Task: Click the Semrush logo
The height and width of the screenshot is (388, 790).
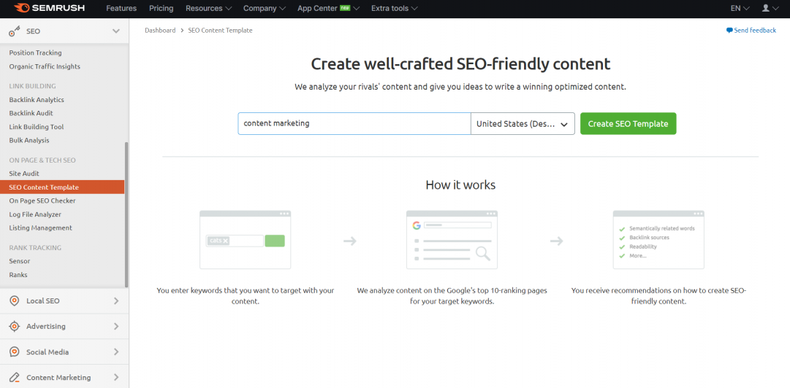Action: coord(50,8)
